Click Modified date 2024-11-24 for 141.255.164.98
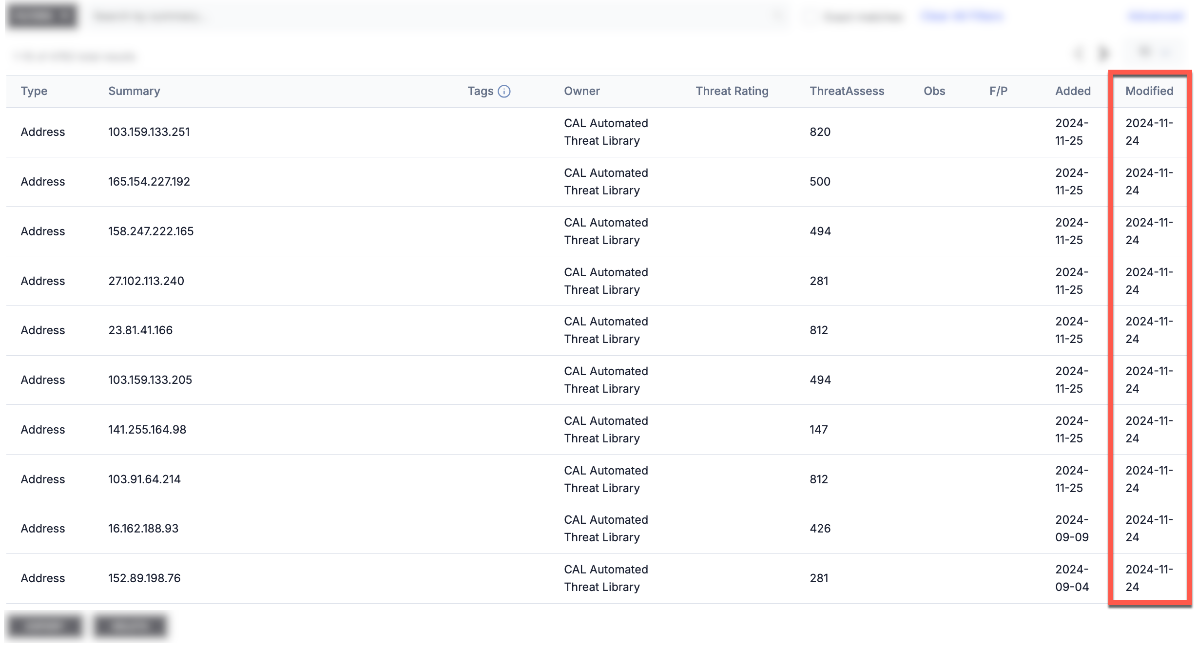 point(1149,430)
